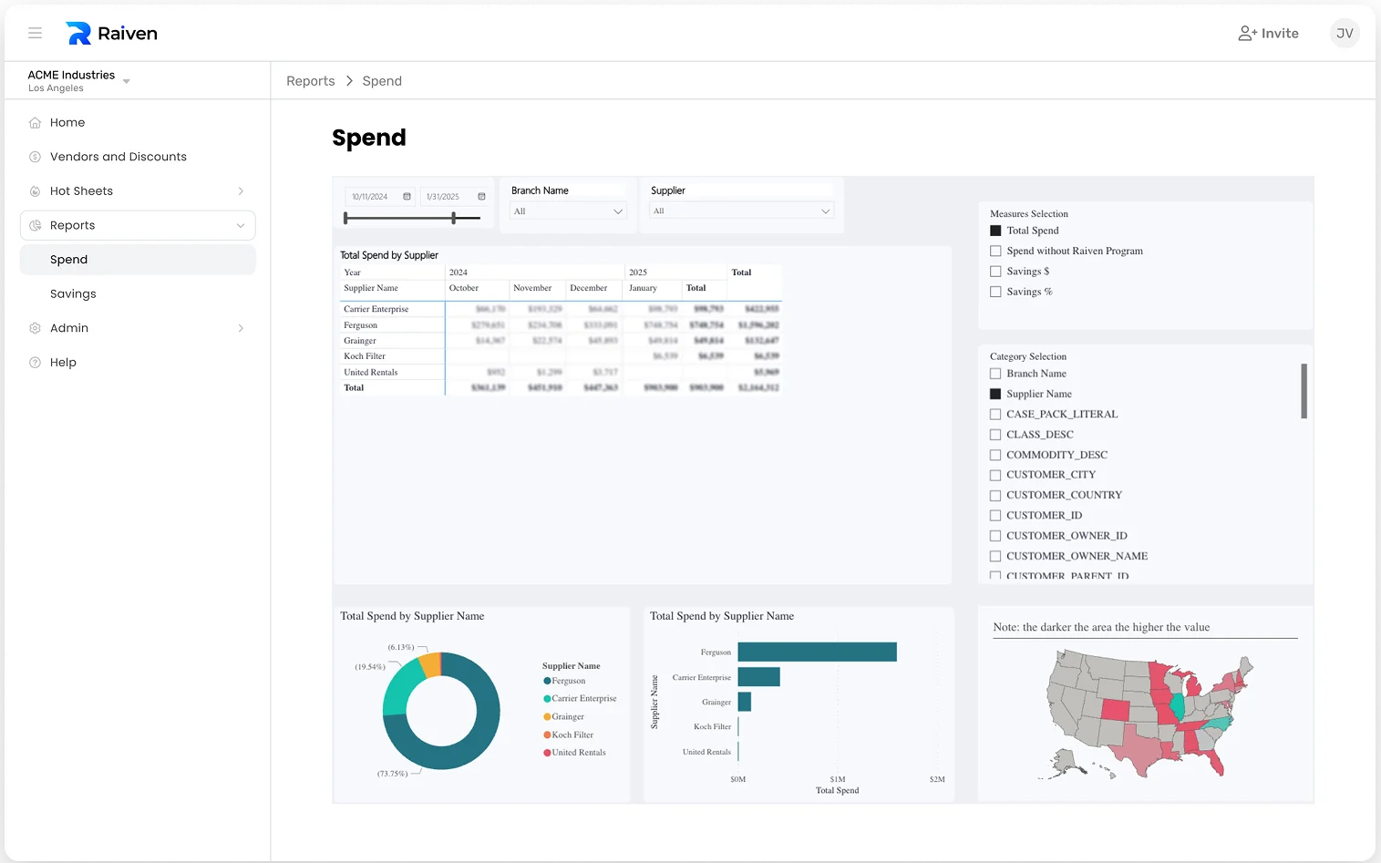The height and width of the screenshot is (863, 1381).
Task: Check the Branch Name category checkbox
Action: coord(995,374)
